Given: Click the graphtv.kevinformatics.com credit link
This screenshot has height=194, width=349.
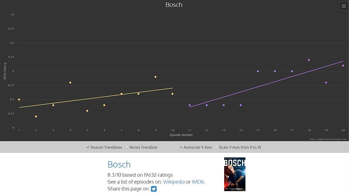Looking at the screenshot, I should coord(328,139).
